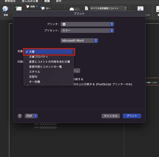Open the プリンタ printer dropdown
The height and width of the screenshot is (157, 159).
tap(87, 24)
